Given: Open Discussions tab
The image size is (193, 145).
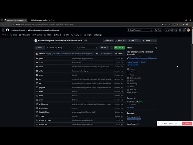Looking at the screenshot, I should point(37,35).
